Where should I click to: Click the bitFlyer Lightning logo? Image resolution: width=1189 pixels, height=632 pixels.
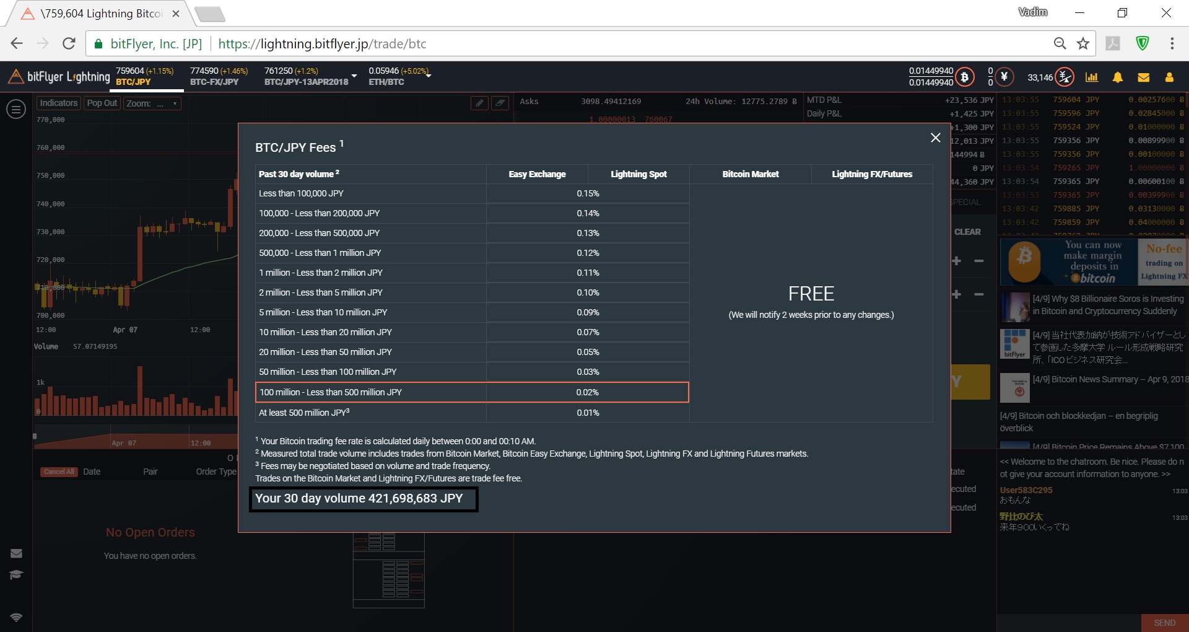[59, 76]
